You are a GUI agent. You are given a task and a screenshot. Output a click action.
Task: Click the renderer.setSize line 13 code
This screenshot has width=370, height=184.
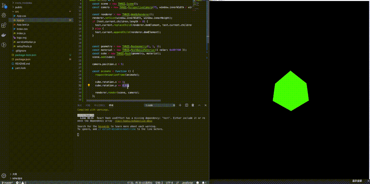click(x=132, y=18)
